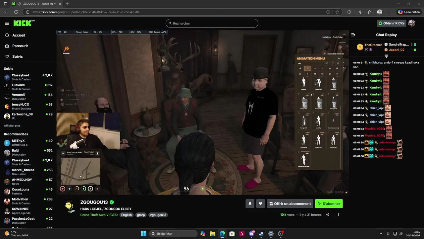Viewport: 424px width, 239px height.
Task: Open marvel_fitness recommended channel
Action: pos(28,172)
